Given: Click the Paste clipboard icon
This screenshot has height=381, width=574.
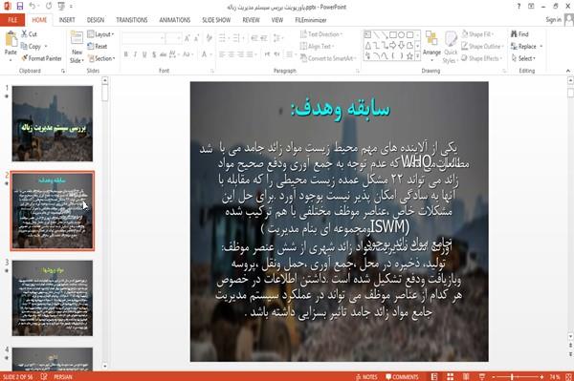Looking at the screenshot, I should [11, 39].
